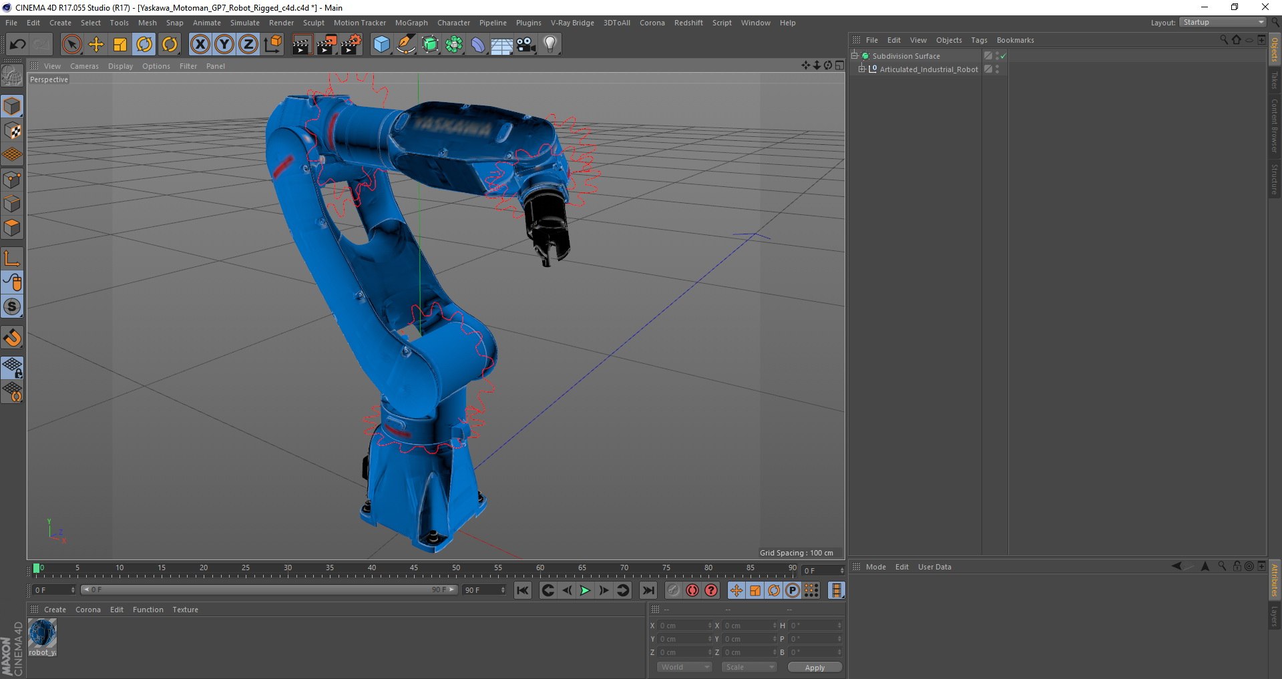Click the X position input field
This screenshot has height=679, width=1282.
tap(684, 626)
